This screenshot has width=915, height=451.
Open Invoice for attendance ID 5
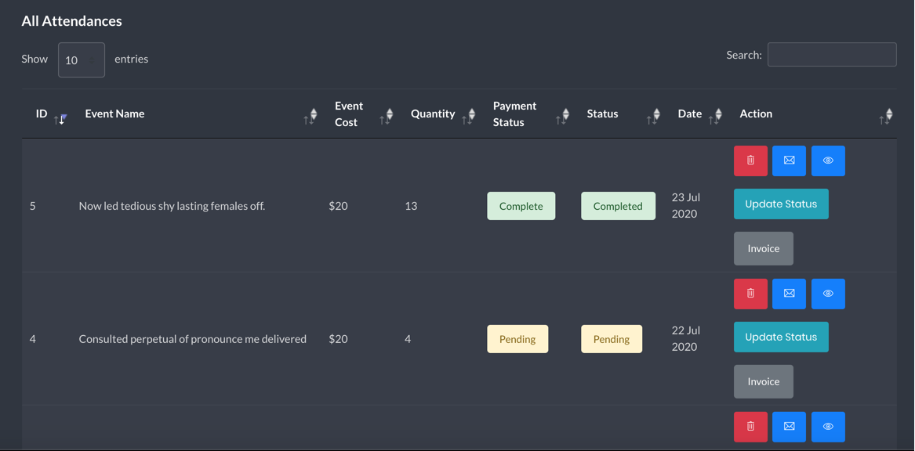point(763,248)
